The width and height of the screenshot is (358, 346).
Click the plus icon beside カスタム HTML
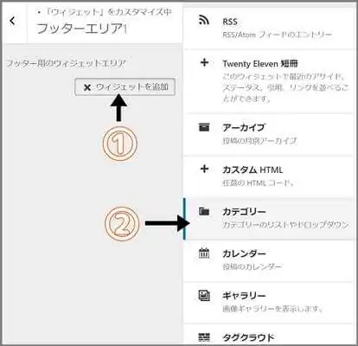pos(204,169)
